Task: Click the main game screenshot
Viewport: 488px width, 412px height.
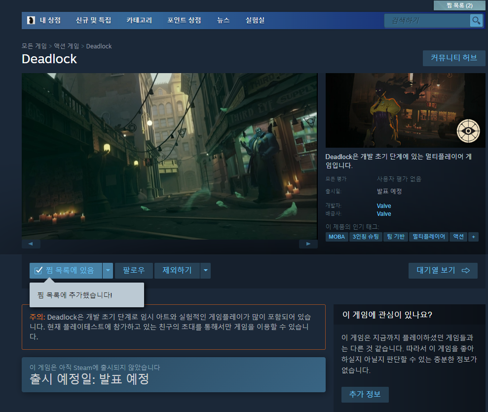Action: (170, 156)
